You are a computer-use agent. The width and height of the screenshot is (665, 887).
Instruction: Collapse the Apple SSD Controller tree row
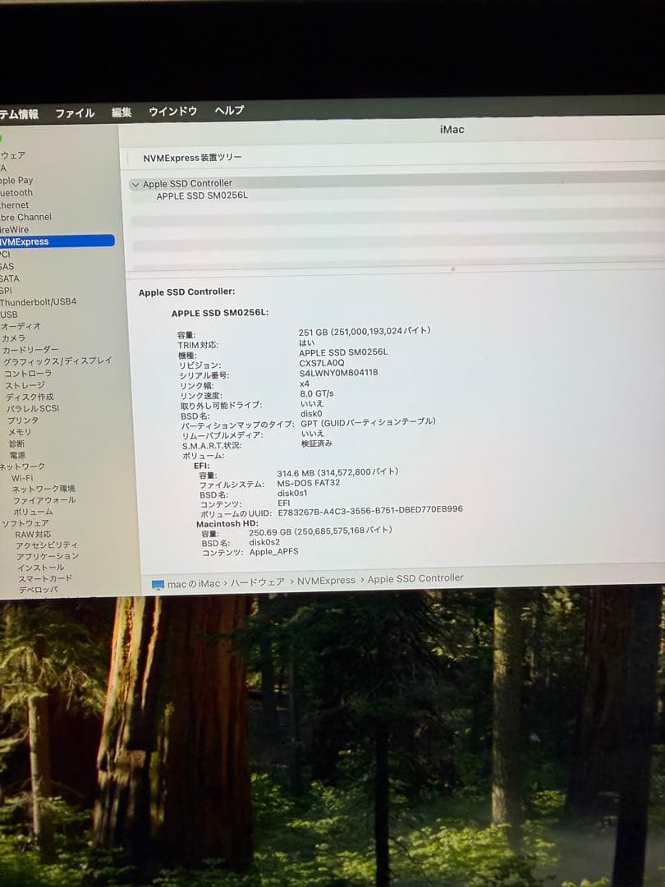tap(135, 185)
